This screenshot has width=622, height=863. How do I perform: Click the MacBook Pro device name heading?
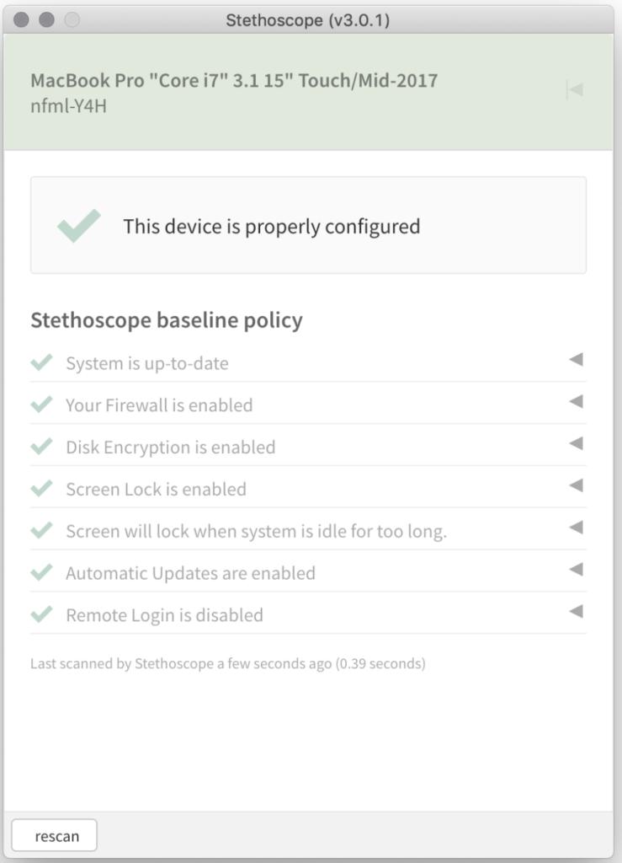click(x=234, y=81)
